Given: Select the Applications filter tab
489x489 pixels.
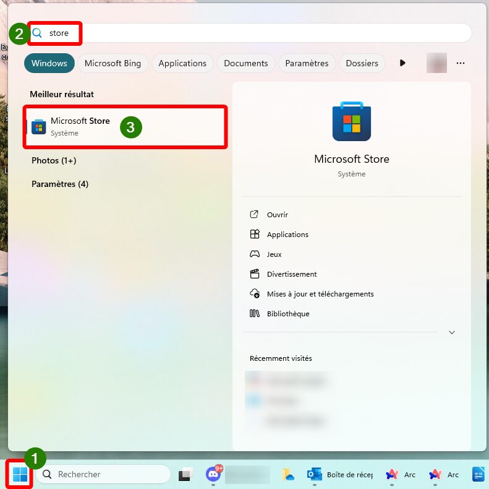Looking at the screenshot, I should coord(182,63).
